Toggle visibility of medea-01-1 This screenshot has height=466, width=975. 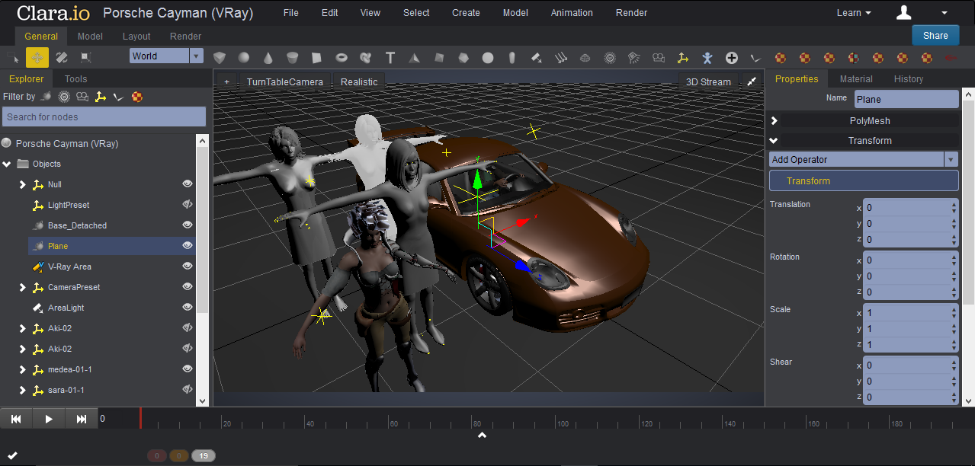coord(187,369)
